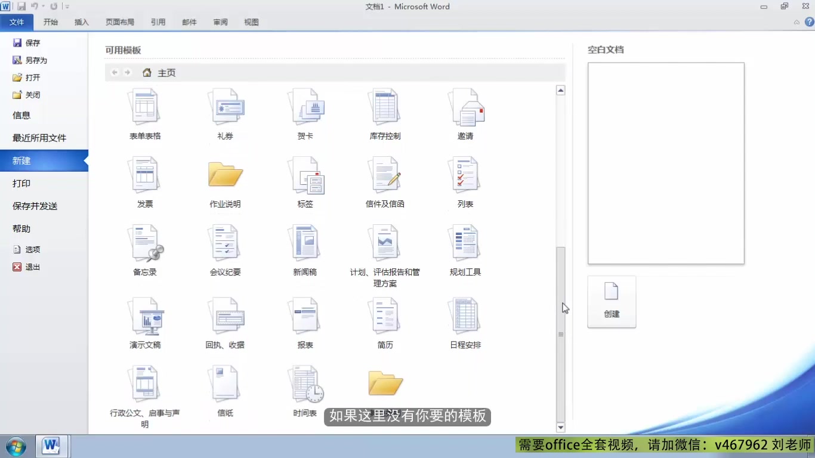This screenshot has width=815, height=458.
Task: Switch to the 引用 tab
Action: click(x=158, y=22)
